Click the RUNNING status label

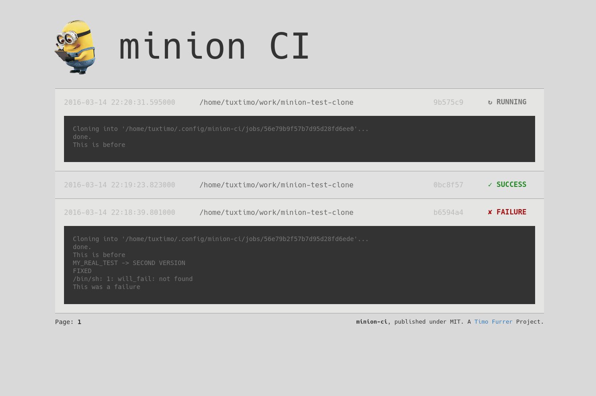[x=512, y=102]
